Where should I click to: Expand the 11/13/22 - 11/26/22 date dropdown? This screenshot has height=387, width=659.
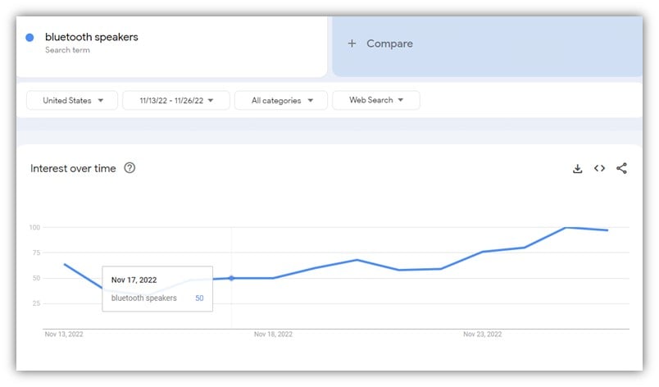point(176,100)
